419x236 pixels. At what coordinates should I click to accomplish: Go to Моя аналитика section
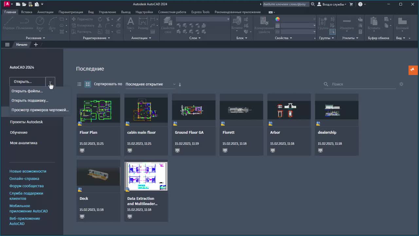coord(24,143)
